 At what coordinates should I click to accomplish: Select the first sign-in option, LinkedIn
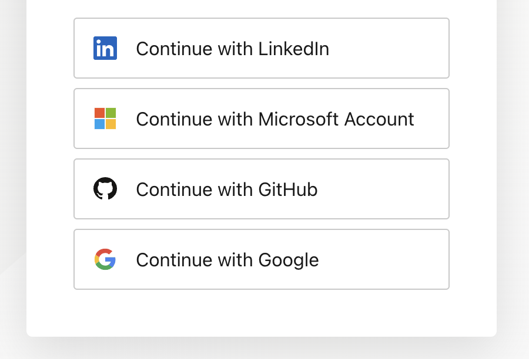(x=261, y=48)
